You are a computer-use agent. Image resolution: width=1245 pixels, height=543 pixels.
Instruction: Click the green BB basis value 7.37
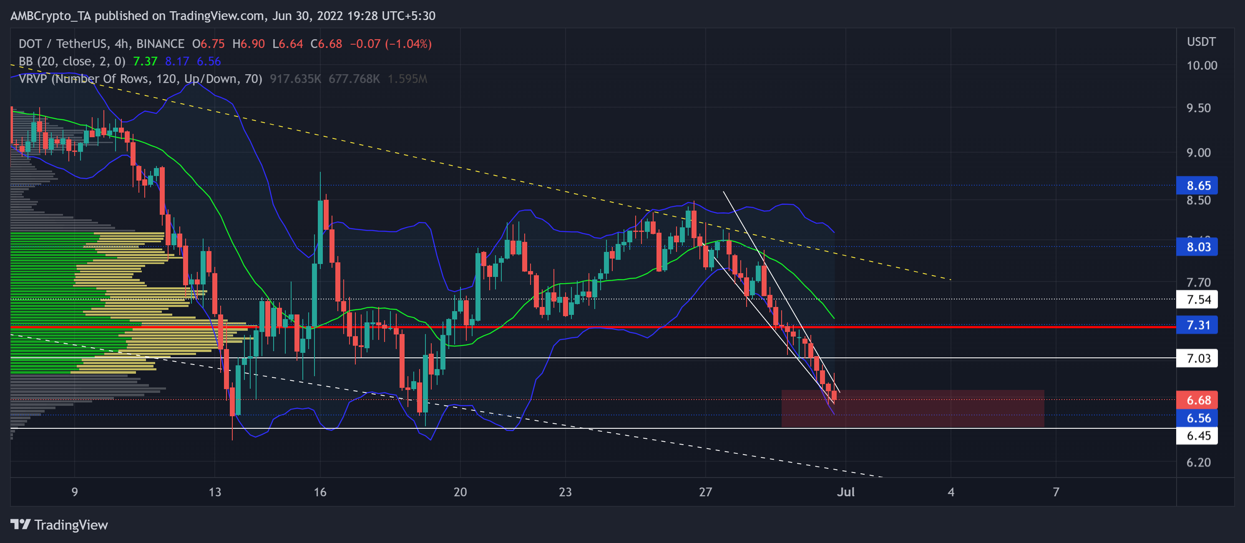coord(145,61)
